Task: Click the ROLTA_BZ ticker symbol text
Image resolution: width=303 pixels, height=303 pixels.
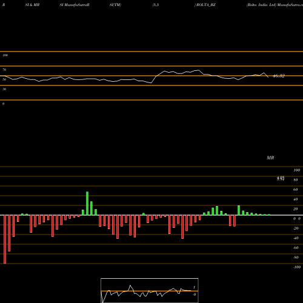Action: [205, 5]
